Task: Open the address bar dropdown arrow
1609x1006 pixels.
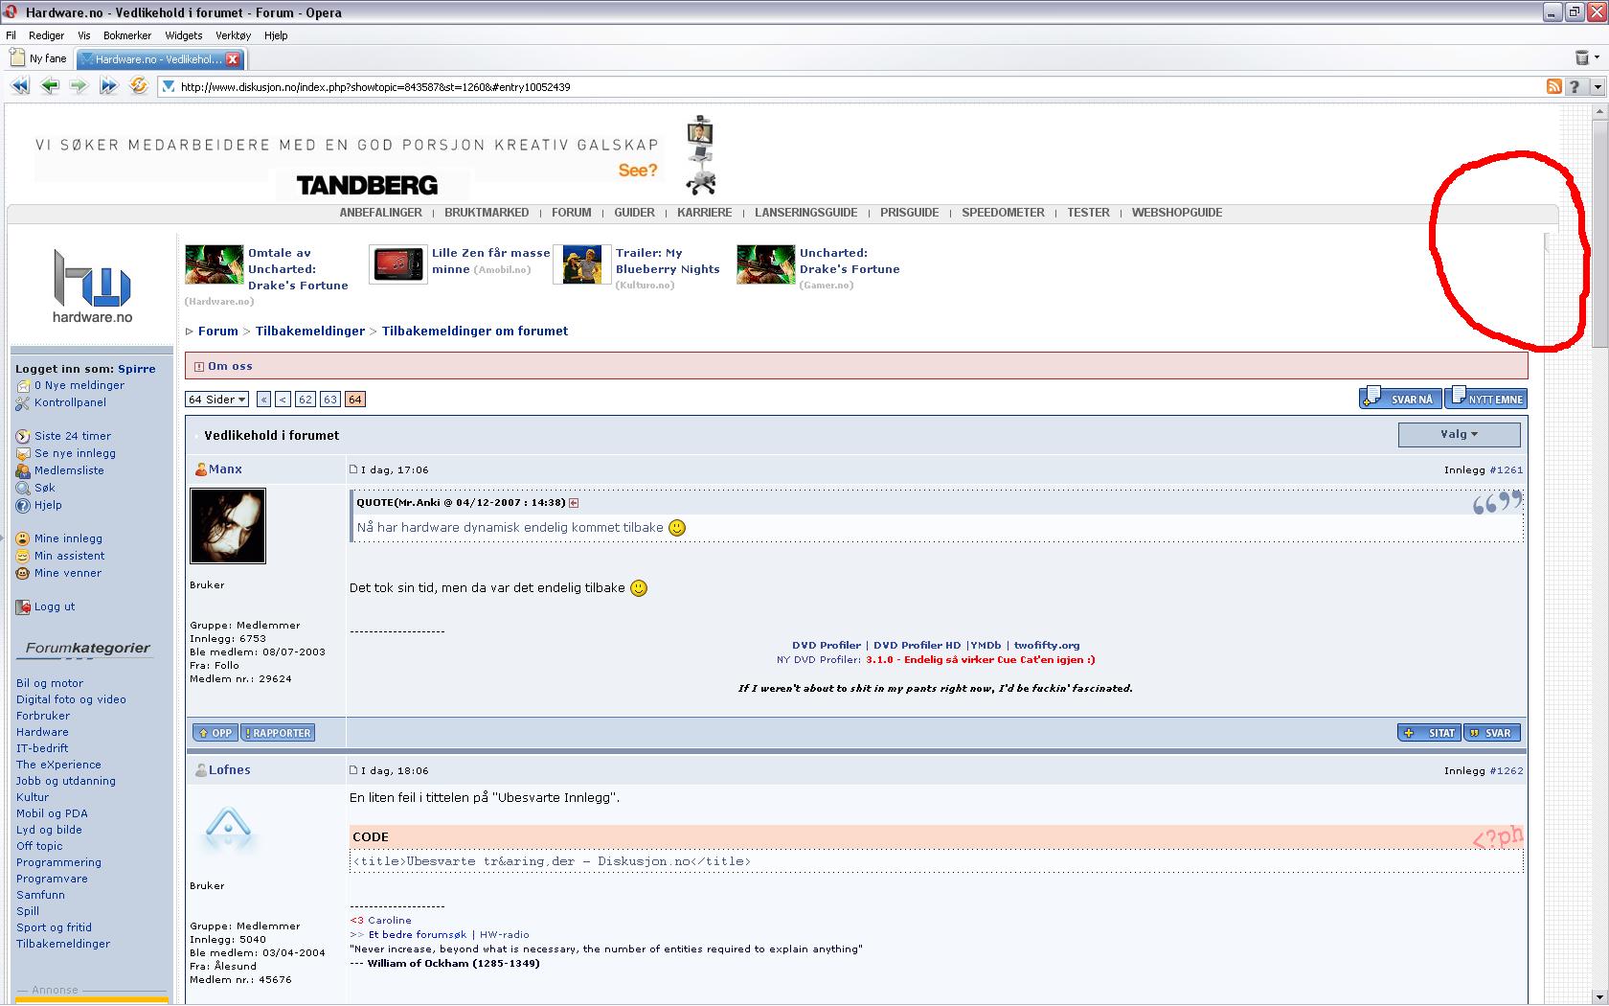Action: point(1597,86)
